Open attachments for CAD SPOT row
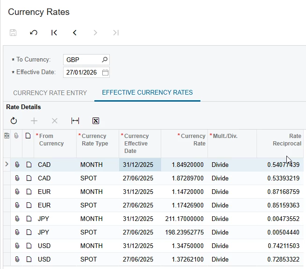This screenshot has height=269, width=306. (x=17, y=178)
